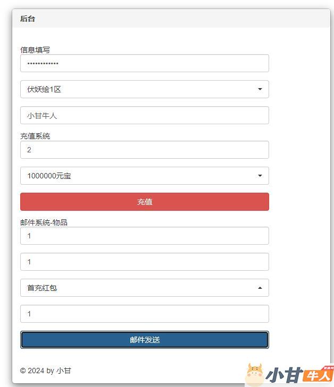Open the 首充红包 item dropdown
Image resolution: width=334 pixels, height=387 pixels.
[144, 288]
